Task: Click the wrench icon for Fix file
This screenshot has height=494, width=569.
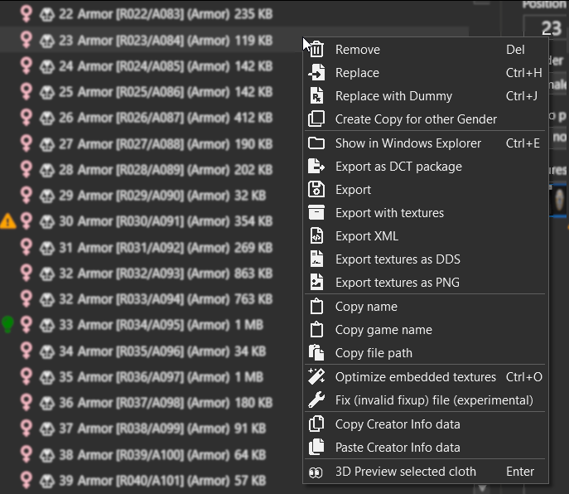Action: (x=316, y=400)
